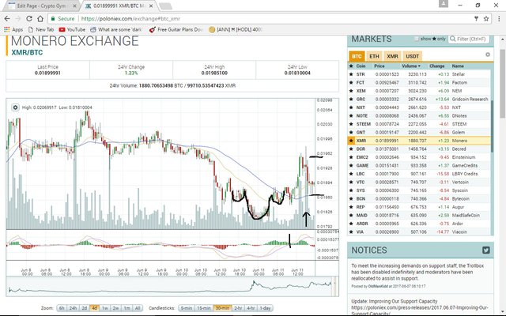Set candlesticks to 2-hr
This screenshot has width=506, height=316.
[238, 308]
